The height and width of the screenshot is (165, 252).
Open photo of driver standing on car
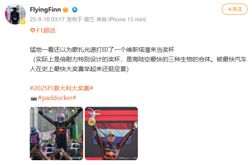[56, 133]
